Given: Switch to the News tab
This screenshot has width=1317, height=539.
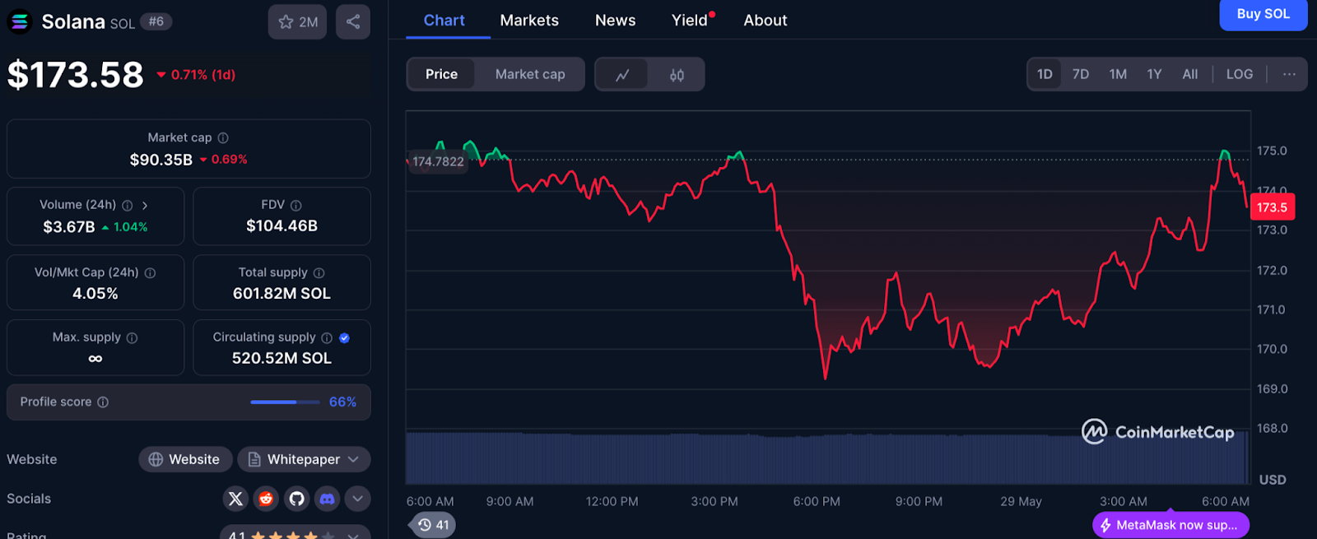Looking at the screenshot, I should pos(616,21).
